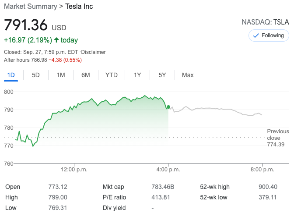301x213 pixels.
Task: Select the YTD chart range tab
Action: 111,75
